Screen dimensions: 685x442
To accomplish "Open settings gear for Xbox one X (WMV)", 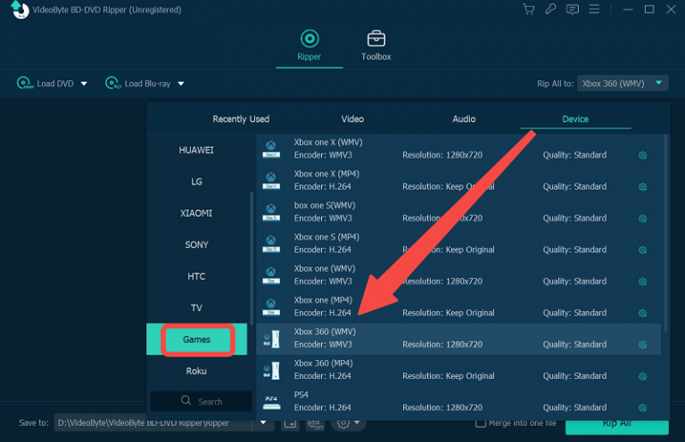I will click(642, 155).
